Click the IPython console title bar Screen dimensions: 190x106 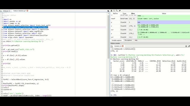coord(150,43)
